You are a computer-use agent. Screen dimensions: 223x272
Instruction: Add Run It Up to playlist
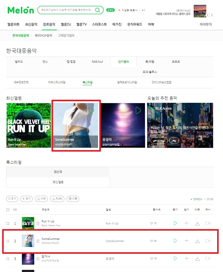coord(186,223)
